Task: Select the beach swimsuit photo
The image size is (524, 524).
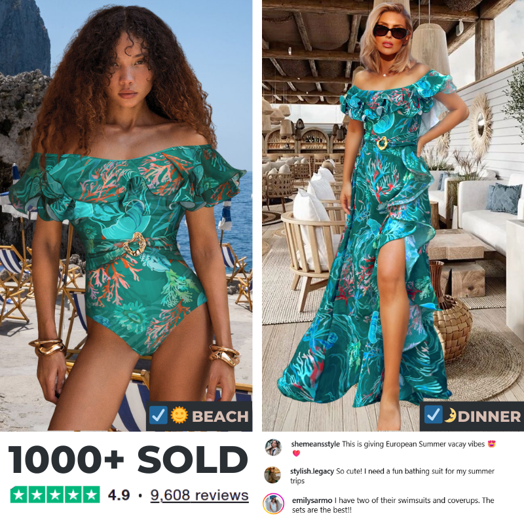Action: [126, 215]
